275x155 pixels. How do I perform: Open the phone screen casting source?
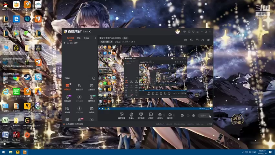point(141,116)
